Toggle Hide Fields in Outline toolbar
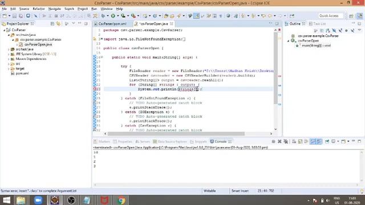The width and height of the screenshot is (365, 205). pyautogui.click(x=334, y=30)
